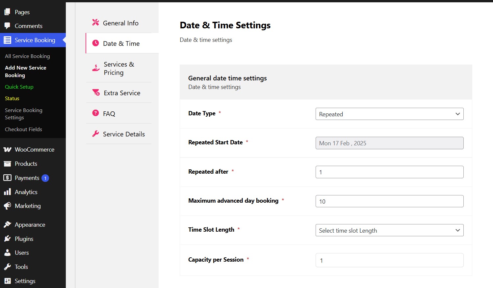The image size is (493, 288).
Task: Open Service Booking Settings link
Action: point(24,114)
